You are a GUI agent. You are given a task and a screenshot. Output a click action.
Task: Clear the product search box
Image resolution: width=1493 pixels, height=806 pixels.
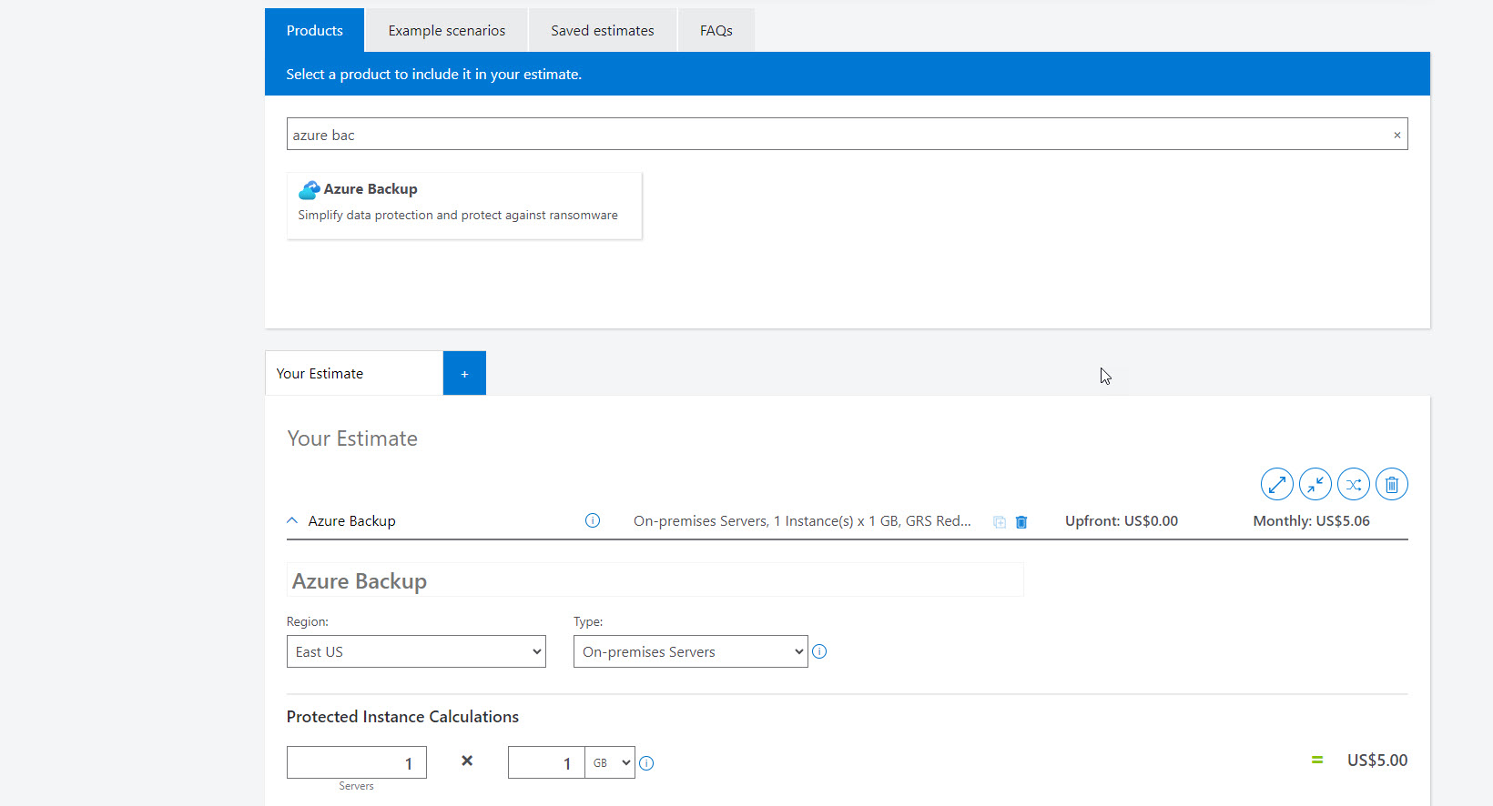click(1397, 135)
